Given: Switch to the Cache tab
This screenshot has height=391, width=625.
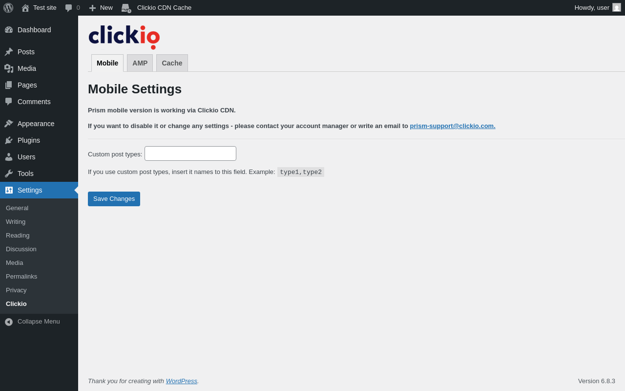Looking at the screenshot, I should pos(172,63).
